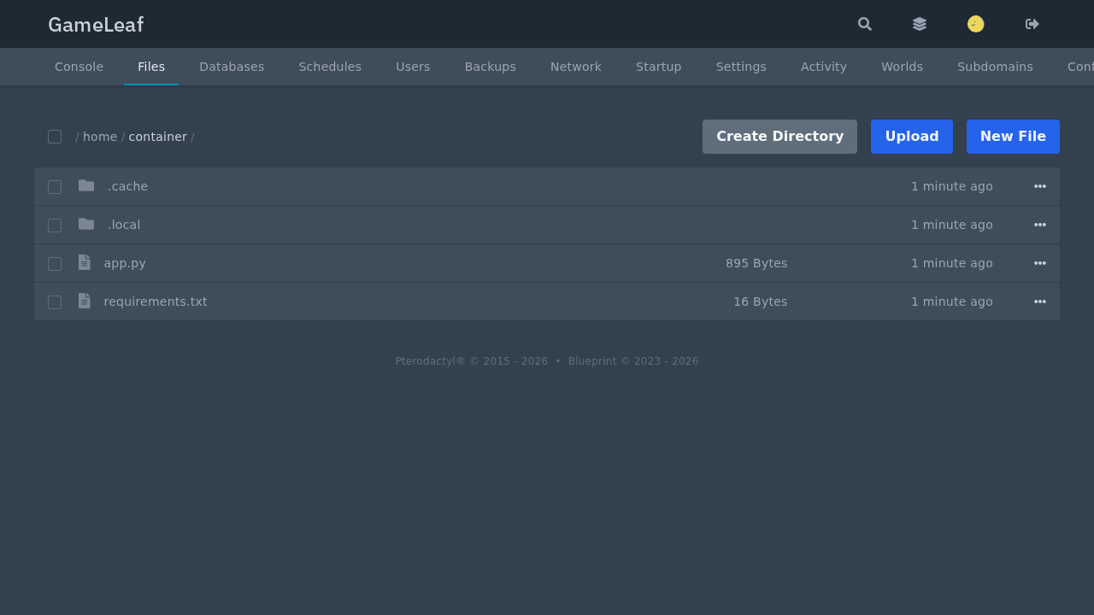Click the server list layers icon
The width and height of the screenshot is (1094, 615).
click(920, 24)
